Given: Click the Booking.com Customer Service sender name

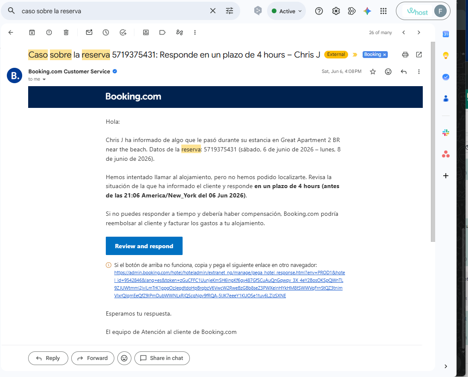Looking at the screenshot, I should point(69,71).
